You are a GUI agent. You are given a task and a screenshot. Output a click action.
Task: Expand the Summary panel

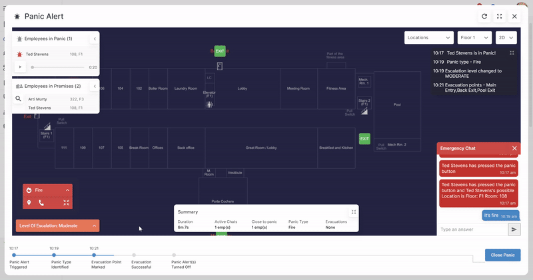click(x=354, y=212)
